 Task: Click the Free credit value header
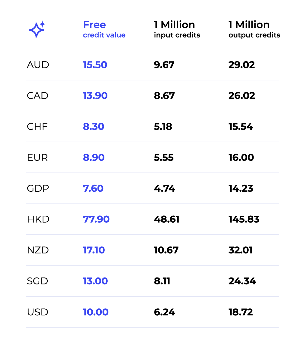[104, 29]
